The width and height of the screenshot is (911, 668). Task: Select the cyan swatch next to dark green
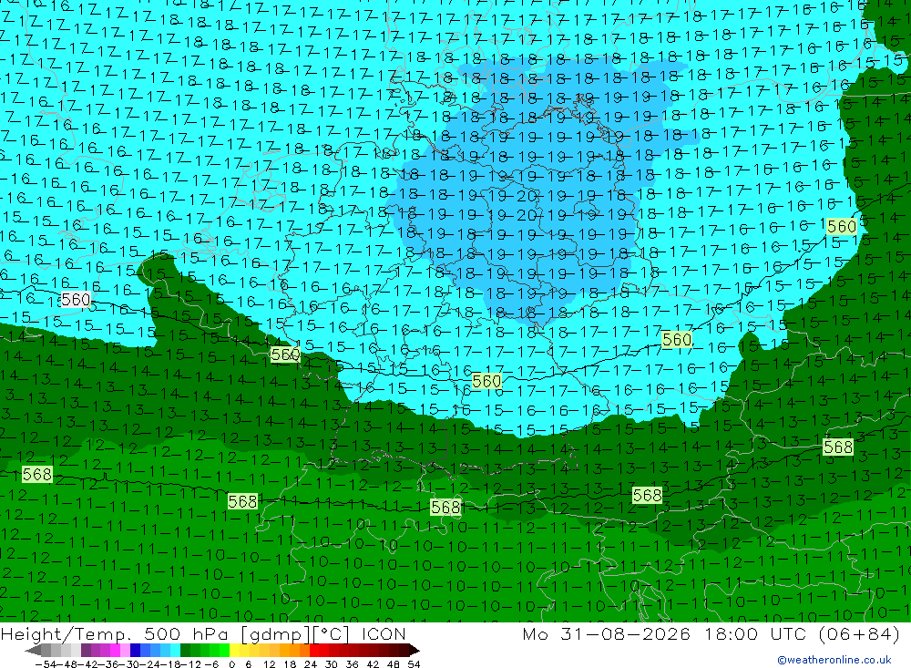[175, 651]
